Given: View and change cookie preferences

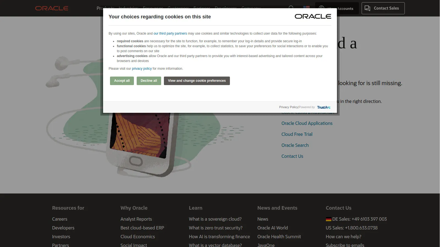Looking at the screenshot, I should (197, 81).
